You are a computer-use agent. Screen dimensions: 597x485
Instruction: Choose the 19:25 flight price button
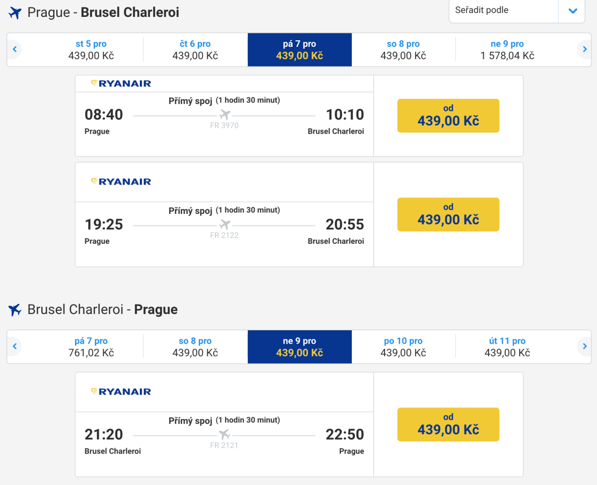pyautogui.click(x=448, y=214)
